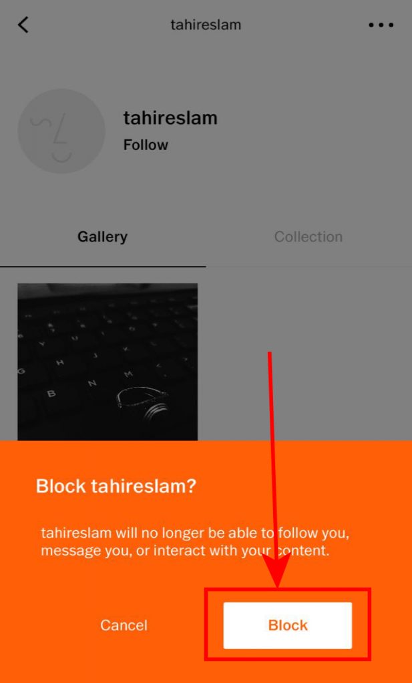Tap the tahireslam profile avatar
Viewport: 412px width, 683px height.
tap(61, 131)
